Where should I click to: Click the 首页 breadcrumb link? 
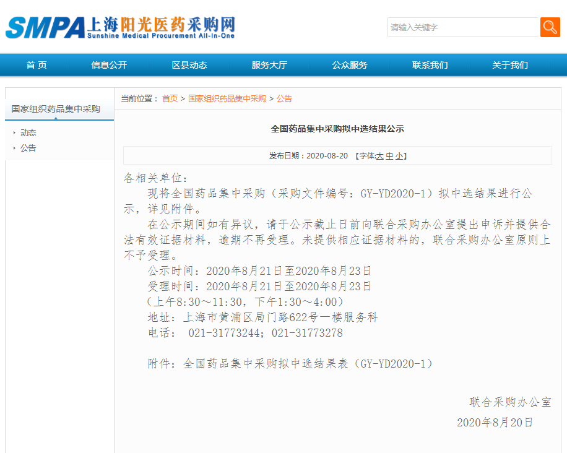pyautogui.click(x=170, y=98)
